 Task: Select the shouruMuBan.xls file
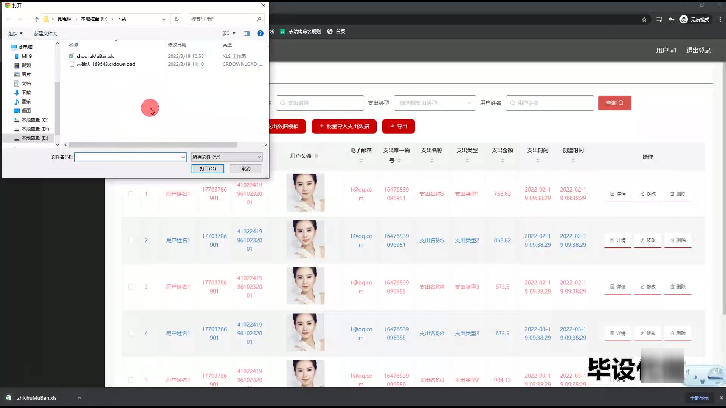(95, 56)
